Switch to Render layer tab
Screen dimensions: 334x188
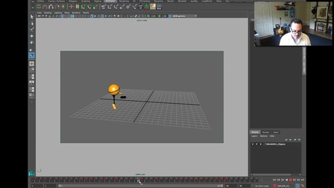click(x=266, y=132)
